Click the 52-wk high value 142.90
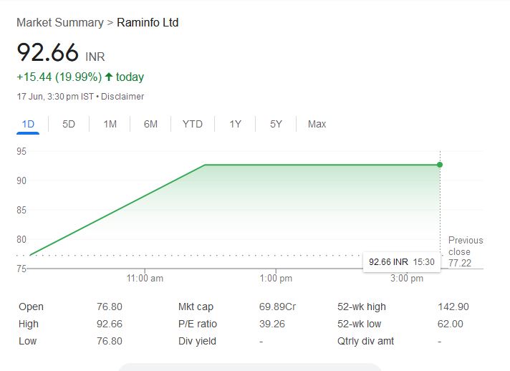This screenshot has height=371, width=510. point(453,307)
